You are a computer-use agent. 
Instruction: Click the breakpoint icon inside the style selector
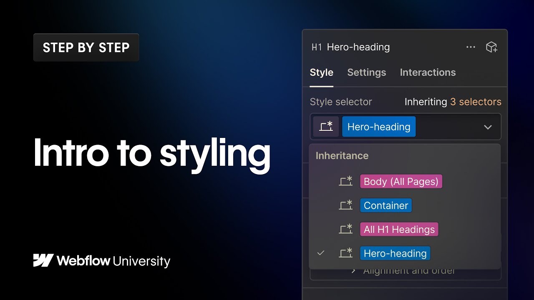[x=326, y=126]
